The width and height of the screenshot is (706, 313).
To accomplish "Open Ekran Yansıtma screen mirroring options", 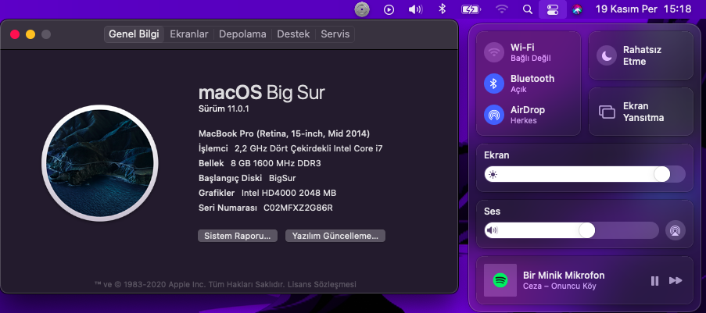I will click(x=607, y=112).
